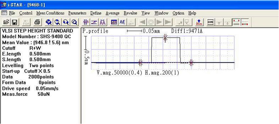Select right baseline cursor marker on profile

[191, 62]
